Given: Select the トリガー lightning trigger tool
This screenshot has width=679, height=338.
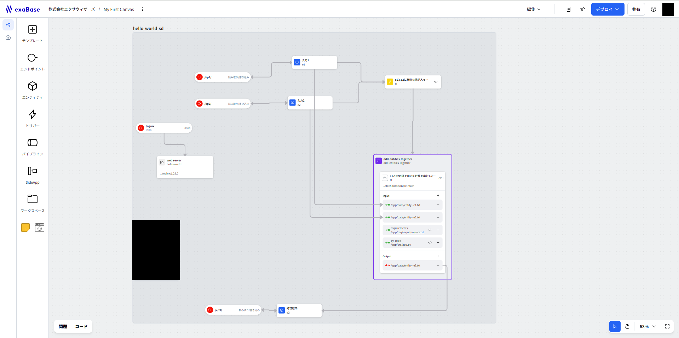Looking at the screenshot, I should [33, 119].
